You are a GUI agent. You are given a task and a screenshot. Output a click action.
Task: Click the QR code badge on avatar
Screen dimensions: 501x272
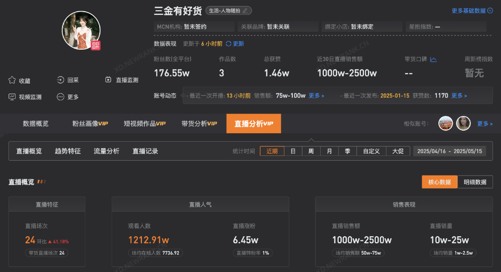click(96, 45)
